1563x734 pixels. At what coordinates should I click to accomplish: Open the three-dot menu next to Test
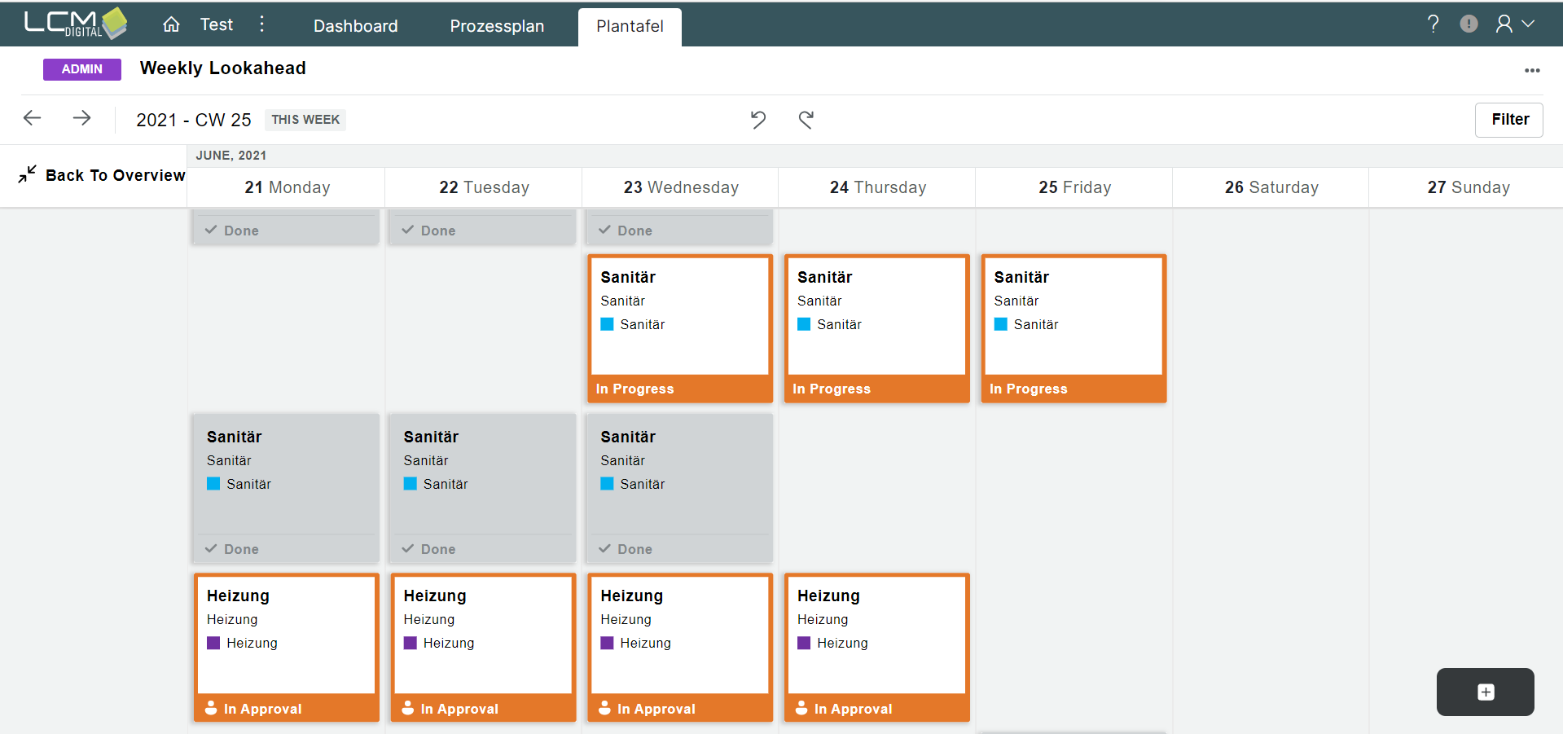(x=261, y=24)
